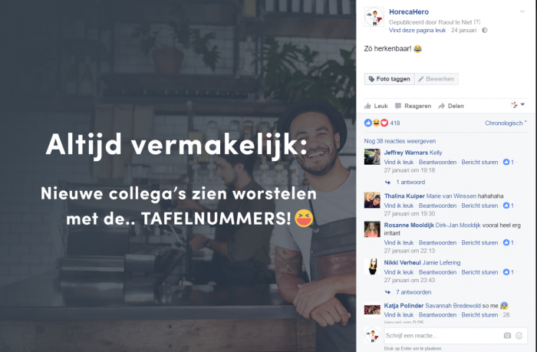The height and width of the screenshot is (352, 537).
Task: Share the post via Delen arrow
Action: (451, 106)
